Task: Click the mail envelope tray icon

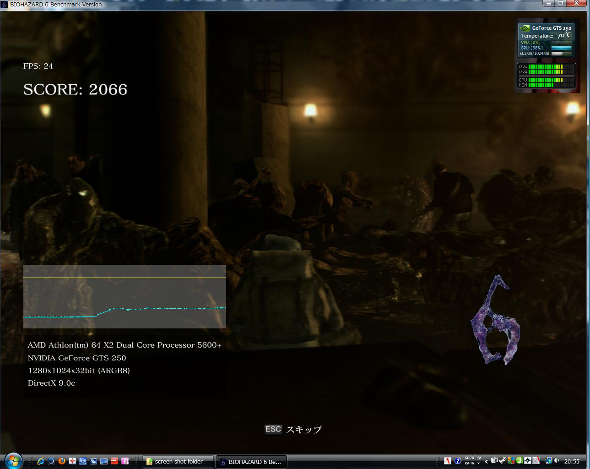Action: [x=536, y=461]
